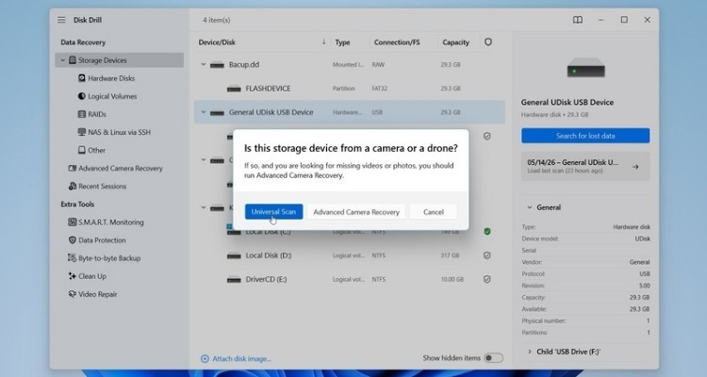The height and width of the screenshot is (377, 707).
Task: Sort by Type column header
Action: click(x=342, y=42)
